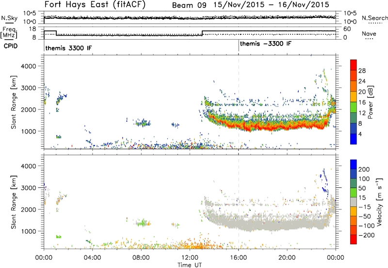This screenshot has width=388, height=268.
Task: Click the 'Freq. [MHz]' axis label
Action: tap(9, 32)
